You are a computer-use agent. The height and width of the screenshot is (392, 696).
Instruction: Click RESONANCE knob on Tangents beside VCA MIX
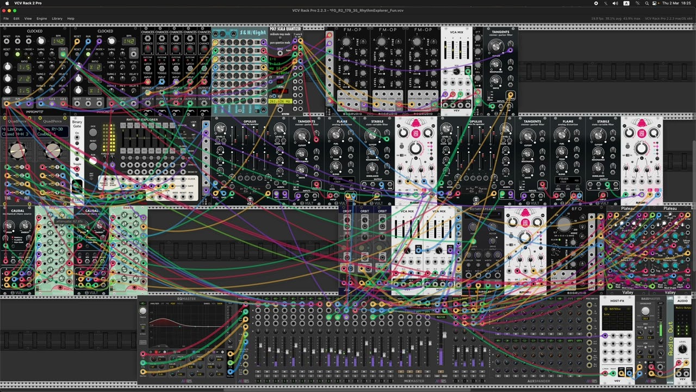[495, 63]
